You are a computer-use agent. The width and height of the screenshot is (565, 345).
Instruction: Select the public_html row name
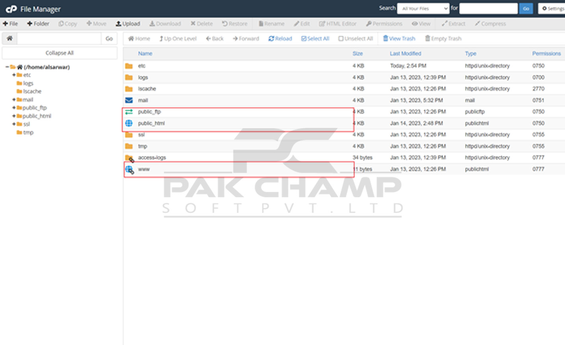point(151,123)
